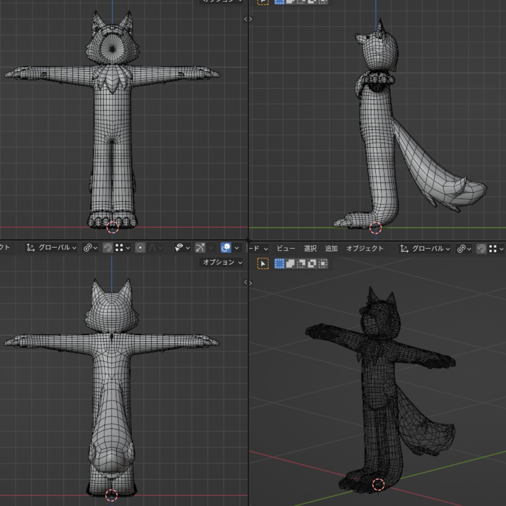
Task: Expand toolbar arrow of the perspective viewport
Action: (x=251, y=283)
